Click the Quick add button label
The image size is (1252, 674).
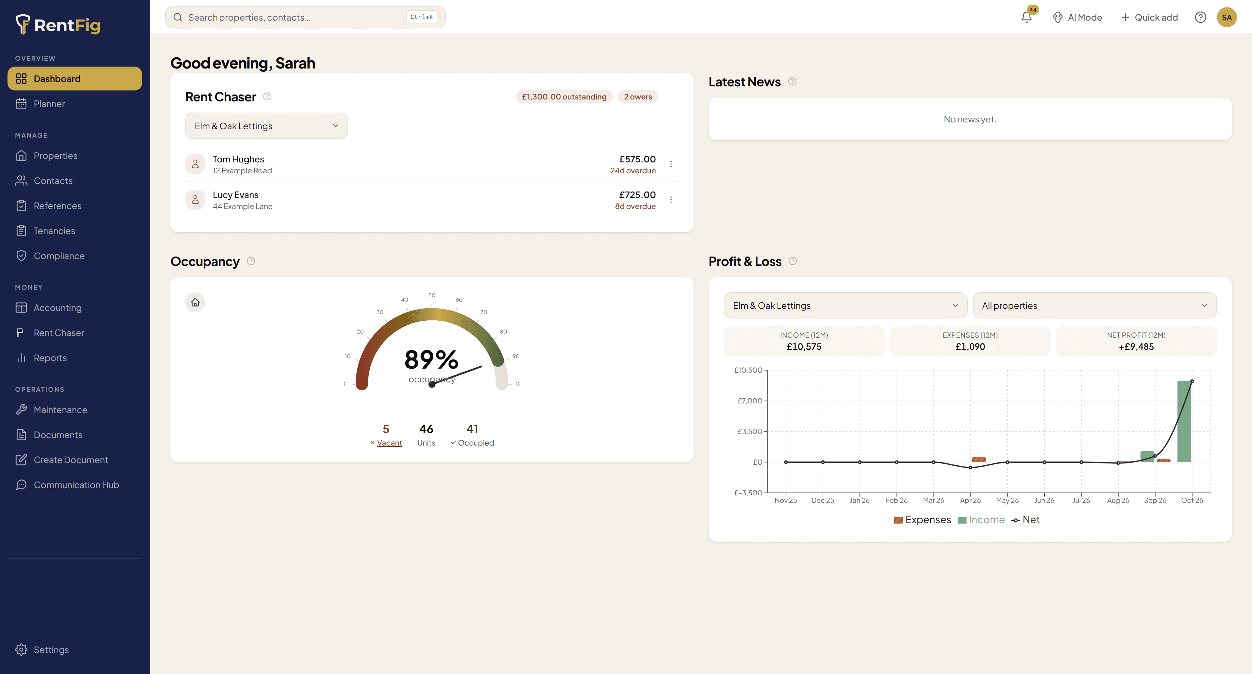1156,18
